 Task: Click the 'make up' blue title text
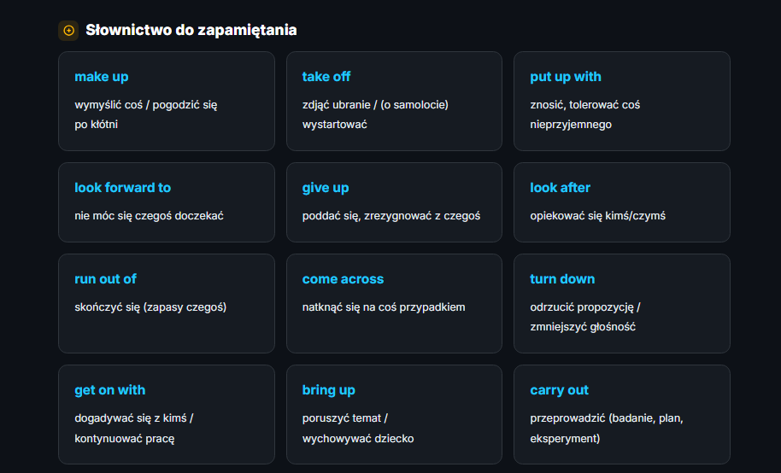[x=102, y=77]
